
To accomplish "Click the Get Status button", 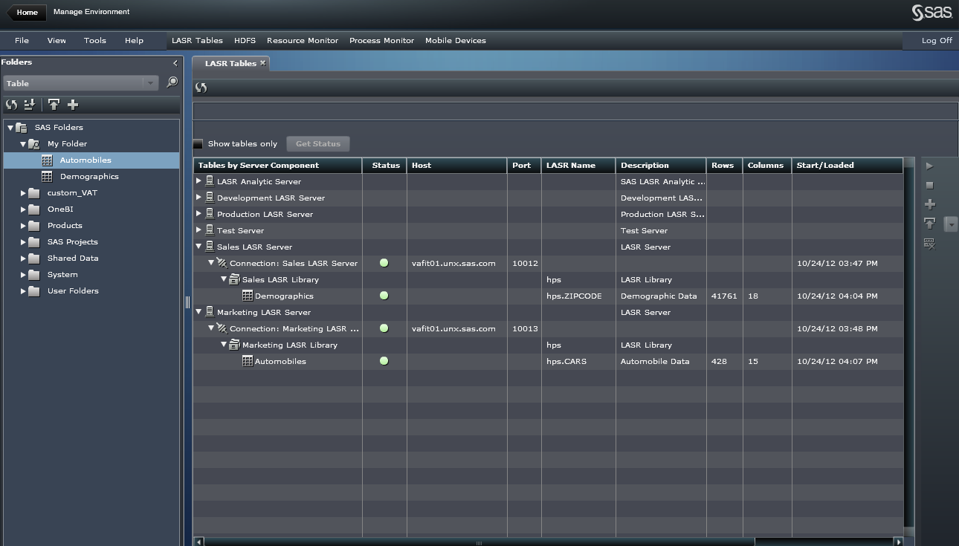I will (x=317, y=143).
